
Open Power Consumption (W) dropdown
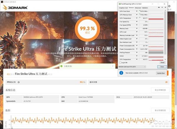point(137,46)
